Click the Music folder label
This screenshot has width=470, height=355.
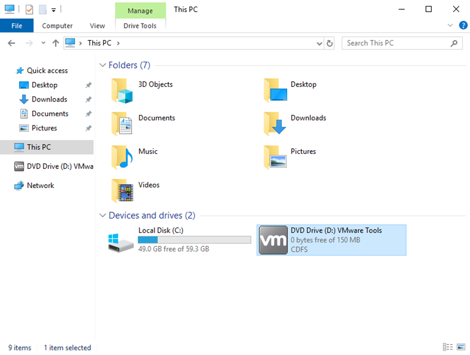(x=148, y=152)
